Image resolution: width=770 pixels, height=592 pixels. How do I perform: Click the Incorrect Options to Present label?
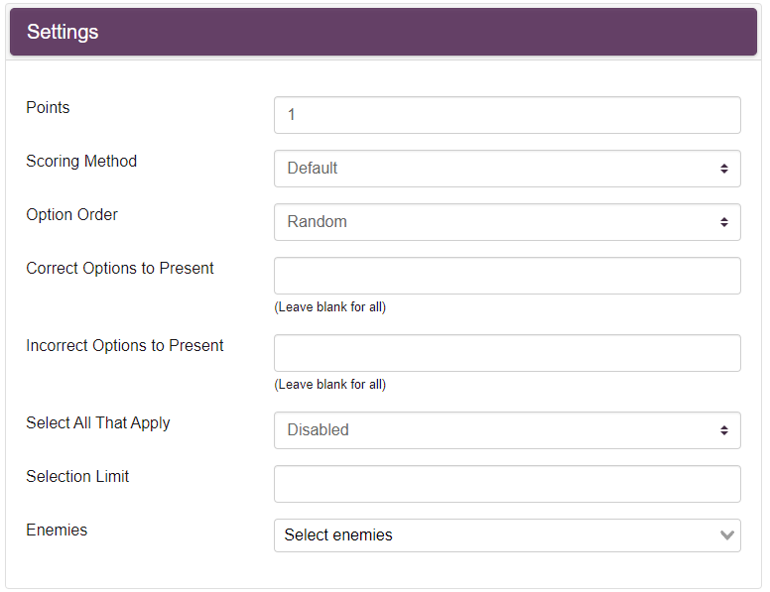[125, 345]
